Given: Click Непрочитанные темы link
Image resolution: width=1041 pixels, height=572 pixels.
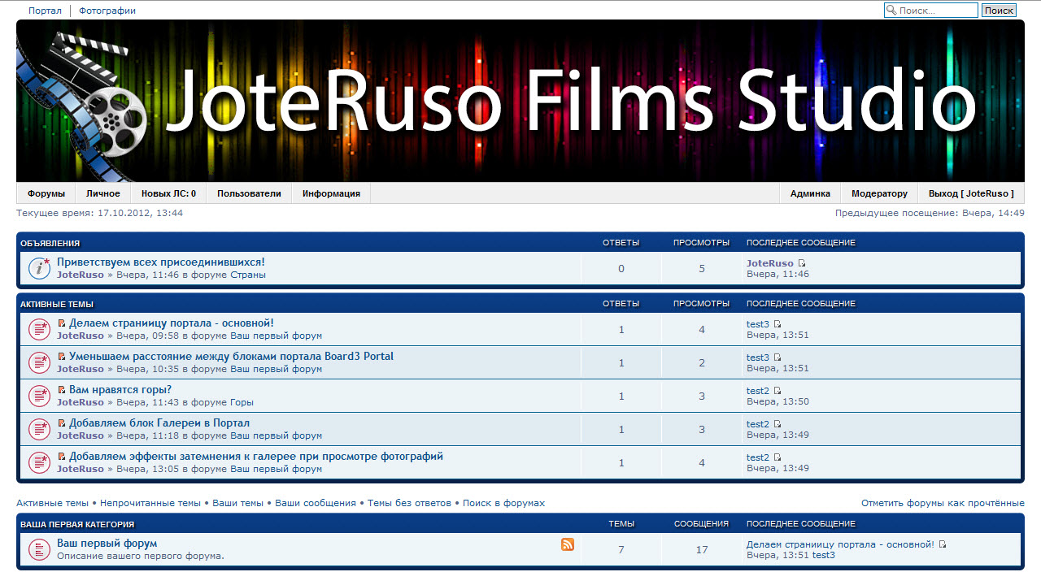Looking at the screenshot, I should pos(150,503).
